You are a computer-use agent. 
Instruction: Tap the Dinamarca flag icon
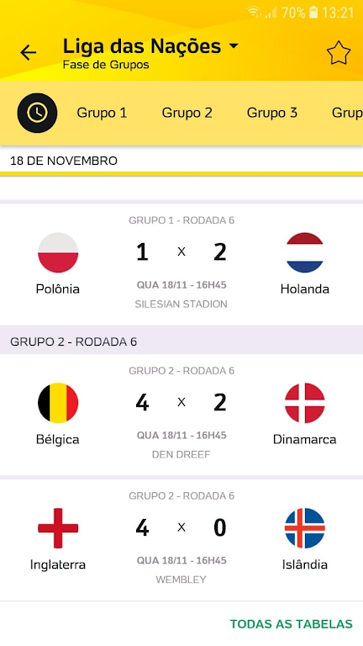click(x=304, y=403)
